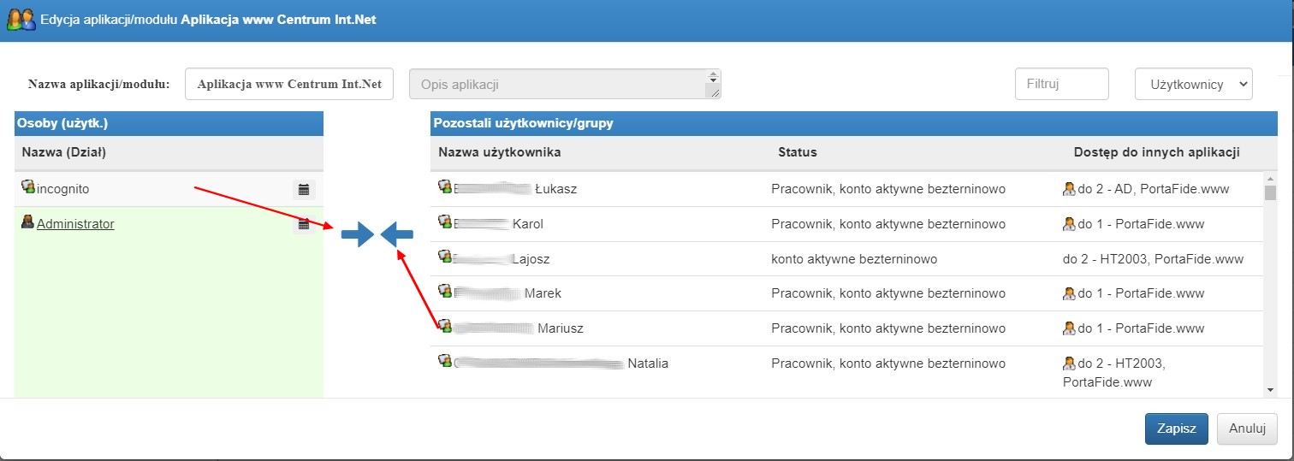Click the application name field
1294x461 pixels.
[289, 84]
